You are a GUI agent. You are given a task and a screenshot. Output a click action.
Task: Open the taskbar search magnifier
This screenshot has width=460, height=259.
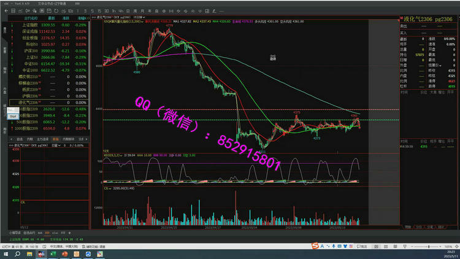coord(17,252)
